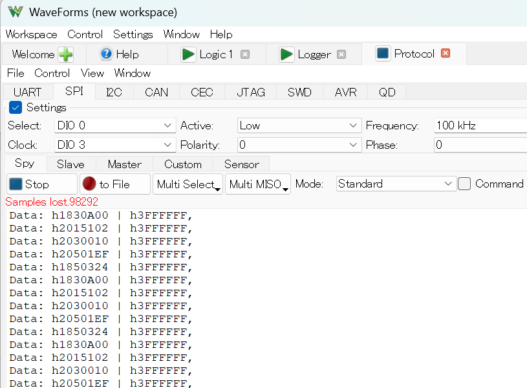Open the Help menu in menu bar
Viewport: 527px width, 388px height.
tap(221, 34)
